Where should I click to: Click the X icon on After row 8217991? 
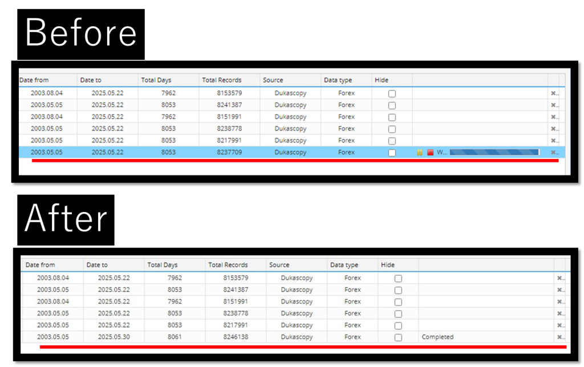pyautogui.click(x=560, y=325)
